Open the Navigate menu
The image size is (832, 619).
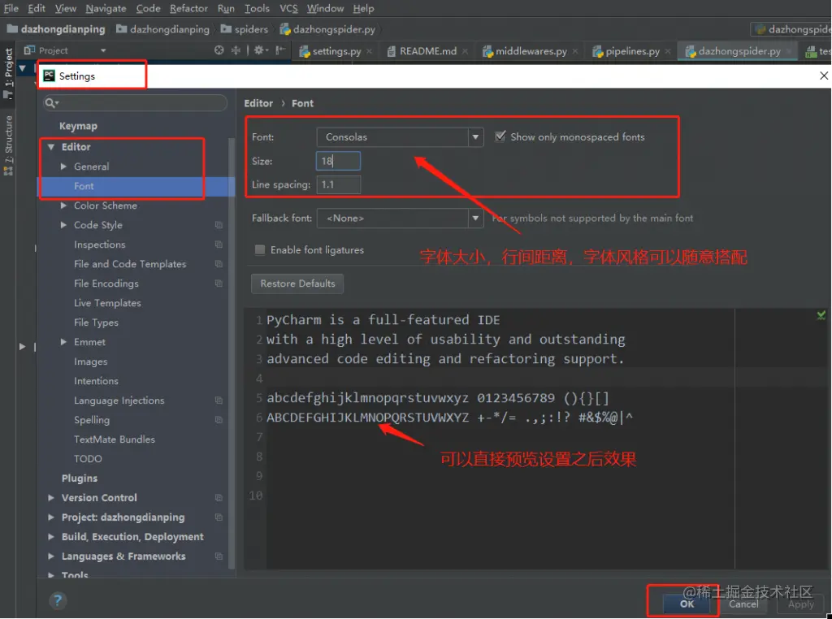click(x=106, y=8)
